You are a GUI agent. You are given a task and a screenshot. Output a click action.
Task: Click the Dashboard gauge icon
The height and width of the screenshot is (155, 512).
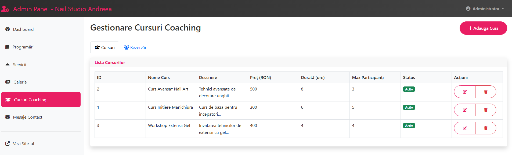point(8,29)
